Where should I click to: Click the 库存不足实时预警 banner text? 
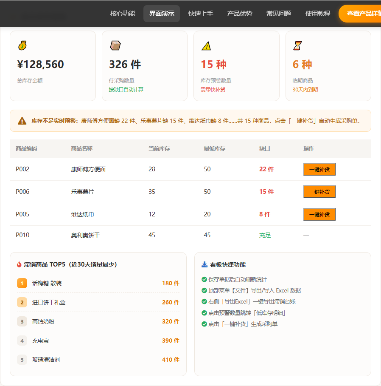click(x=55, y=121)
